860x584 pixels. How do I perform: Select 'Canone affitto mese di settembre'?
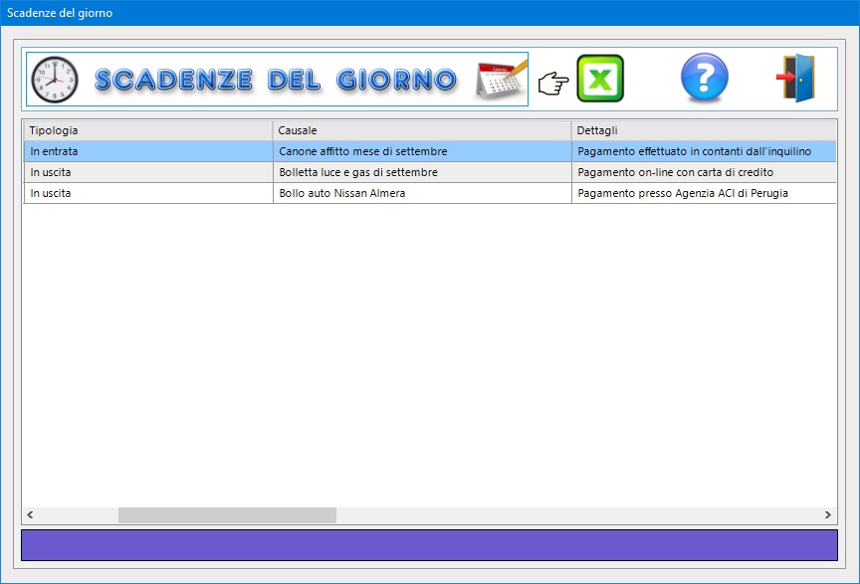[422, 151]
